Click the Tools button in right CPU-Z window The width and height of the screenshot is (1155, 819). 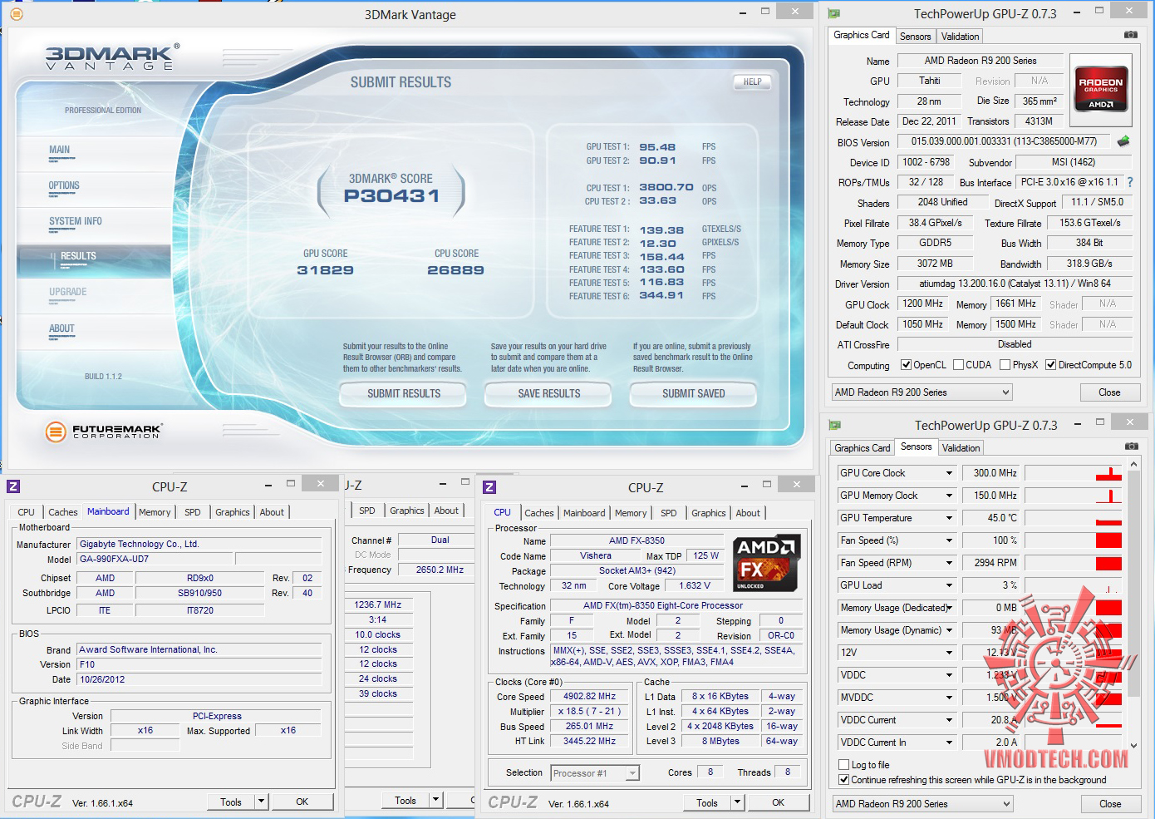click(x=706, y=802)
